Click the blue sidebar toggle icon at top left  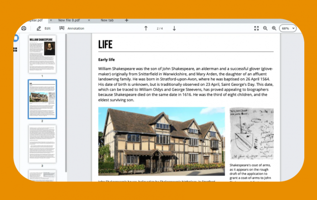(16, 38)
